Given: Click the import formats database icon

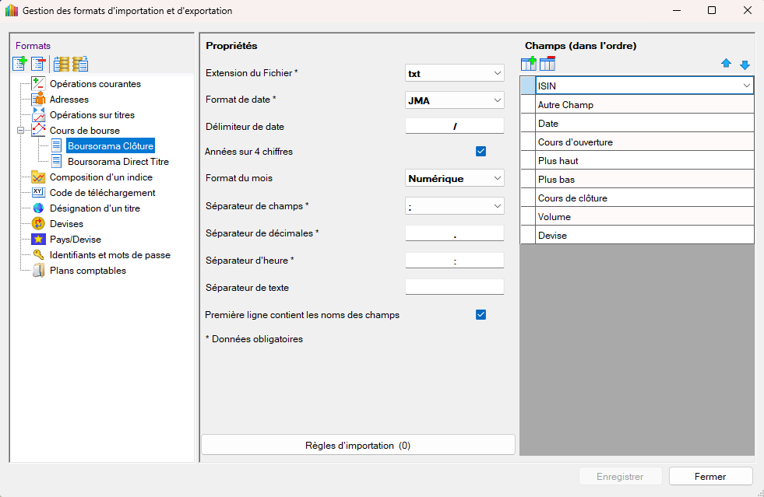Looking at the screenshot, I should click(x=62, y=65).
